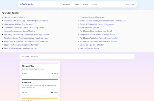
Task: Open Ford Escort Dönerken Sesi: Mekanik Gürültü
Action: tap(98, 41)
